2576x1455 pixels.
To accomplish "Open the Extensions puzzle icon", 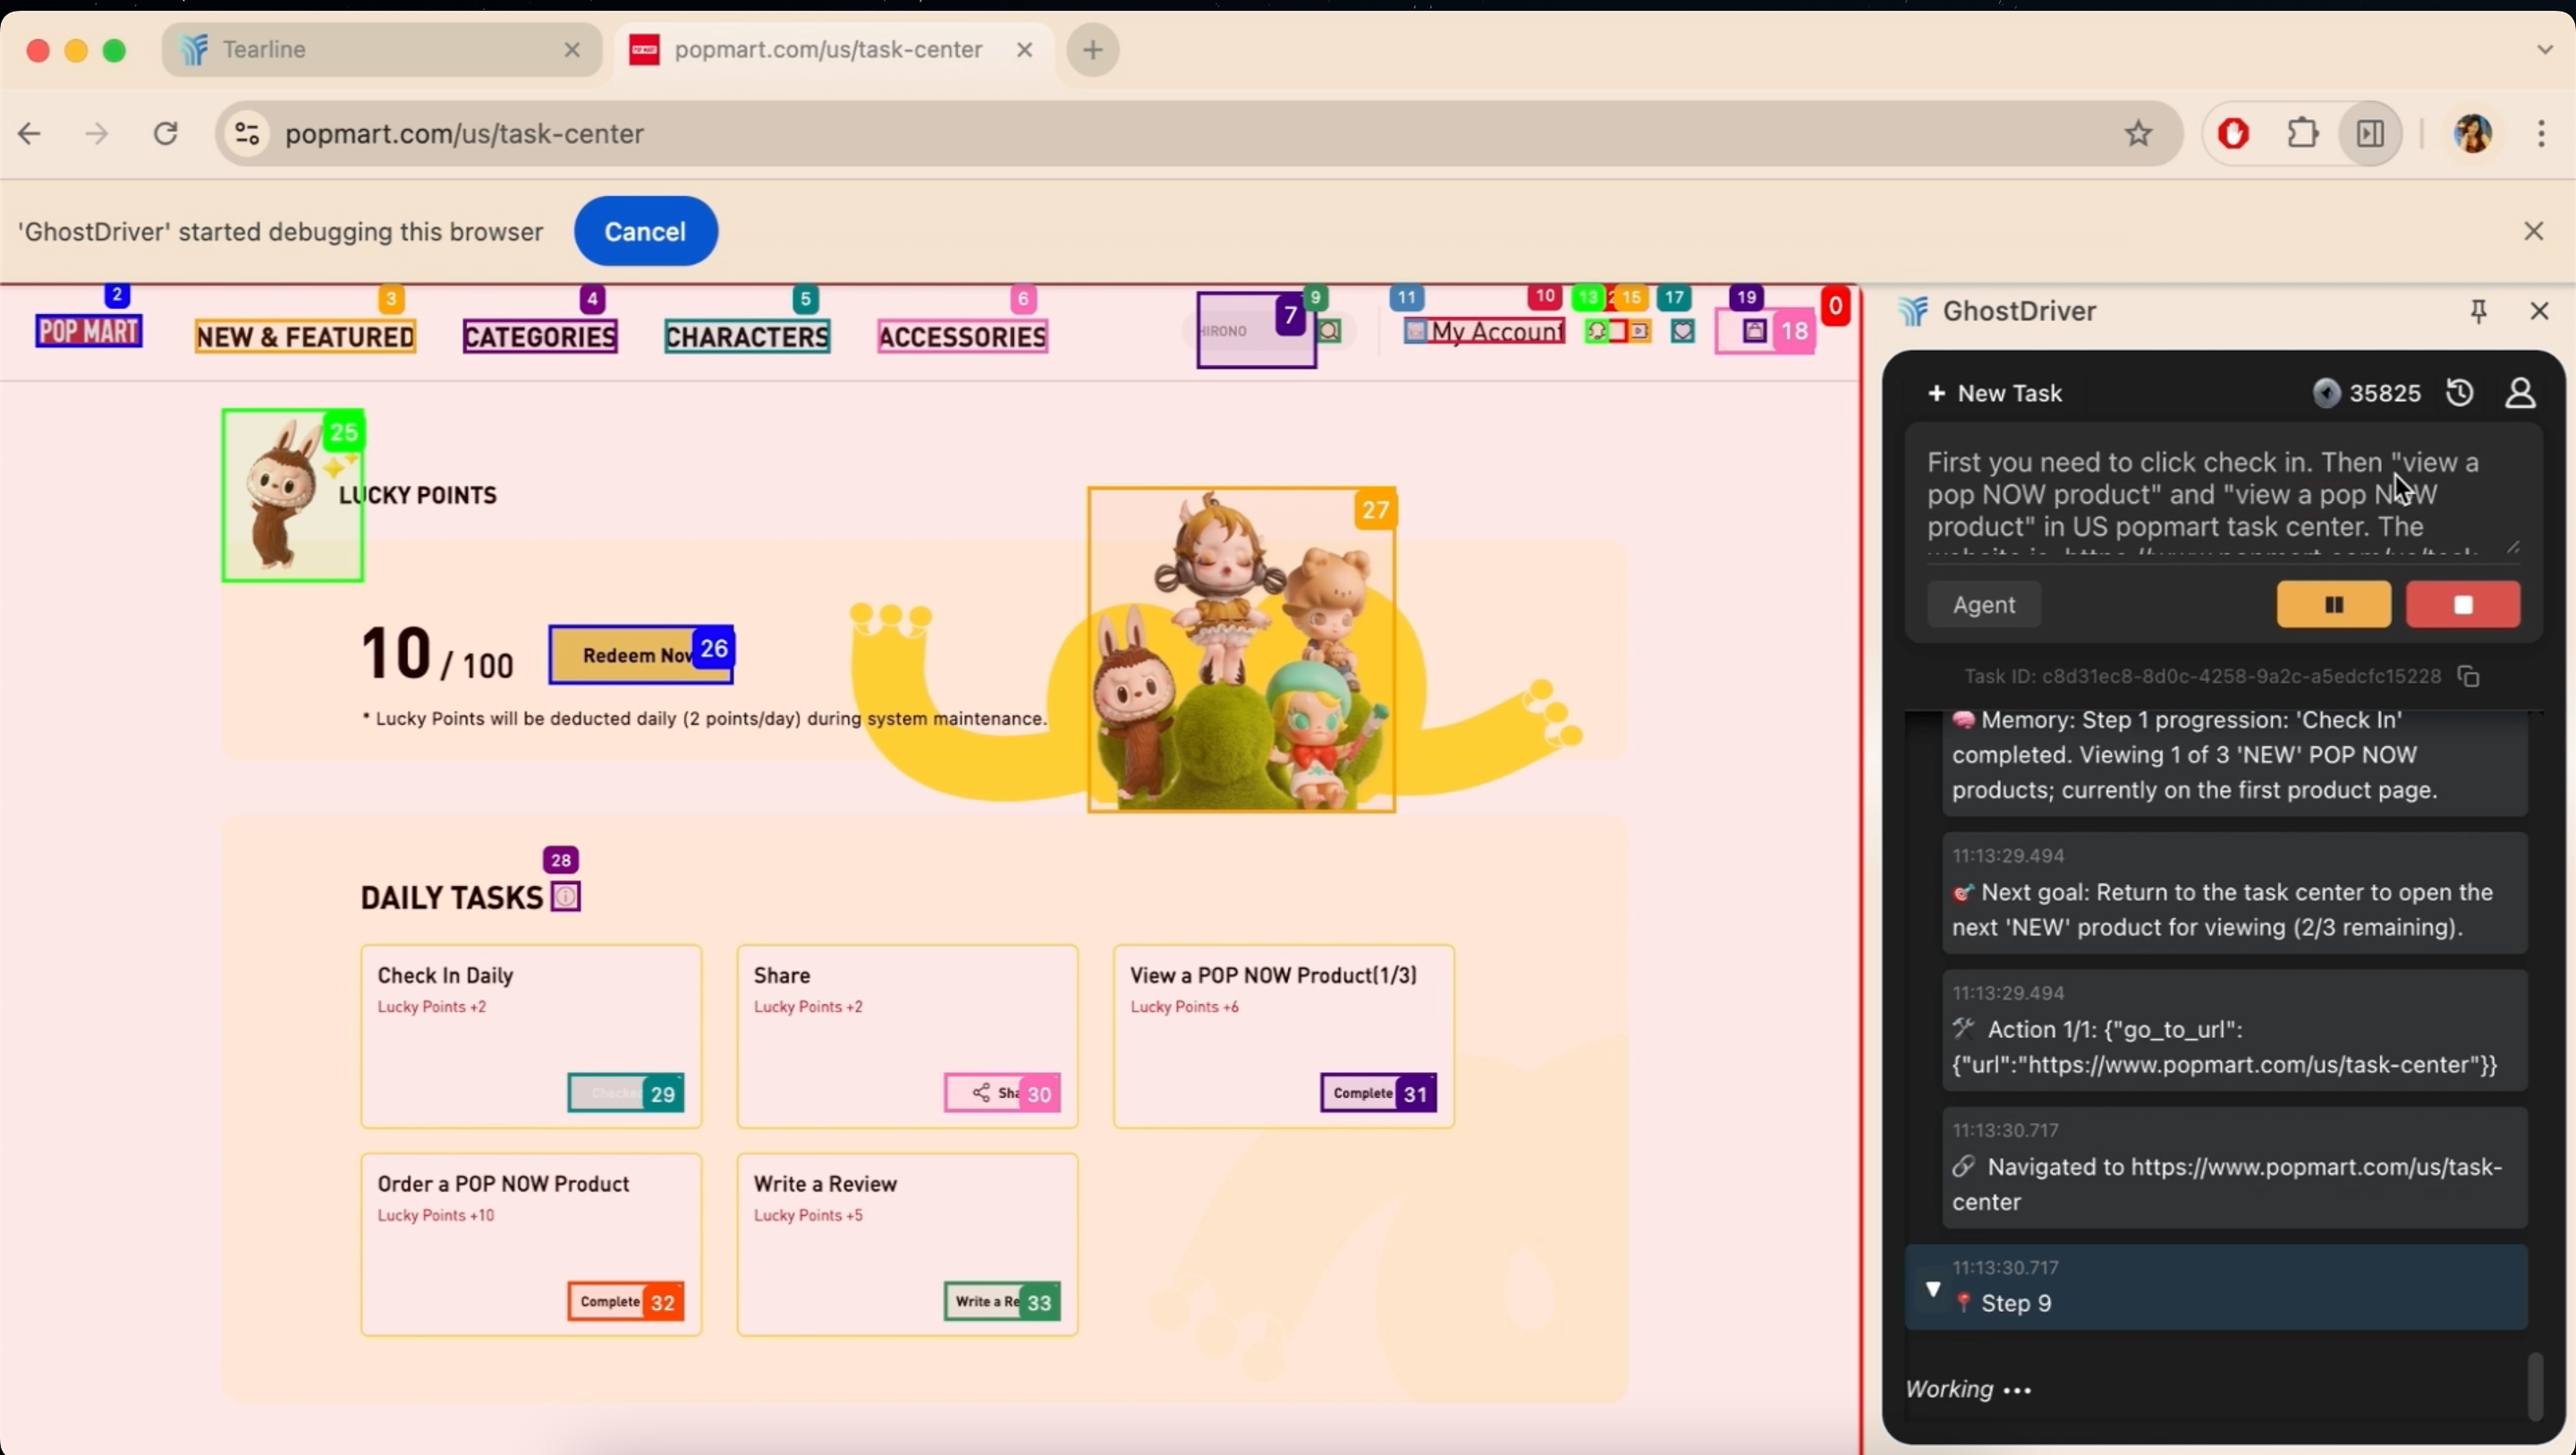I will point(2303,133).
